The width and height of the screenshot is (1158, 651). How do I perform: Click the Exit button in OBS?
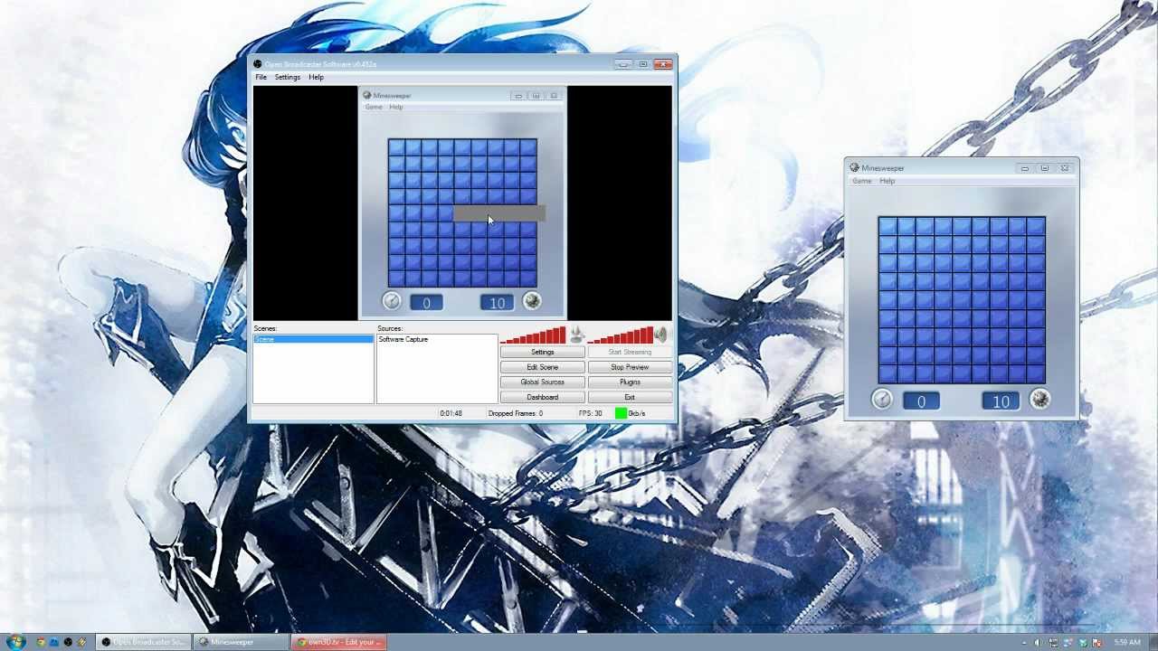[630, 397]
